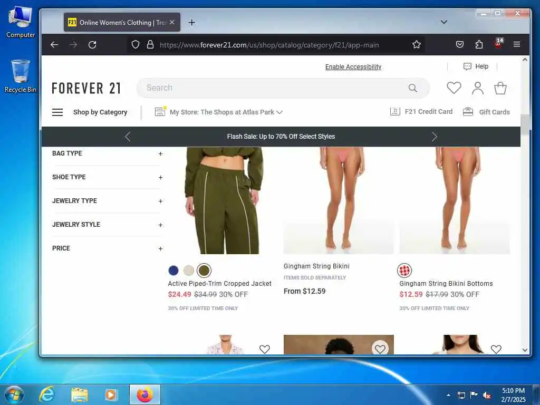Go back using the browser back arrow
The width and height of the screenshot is (540, 405).
coord(54,44)
